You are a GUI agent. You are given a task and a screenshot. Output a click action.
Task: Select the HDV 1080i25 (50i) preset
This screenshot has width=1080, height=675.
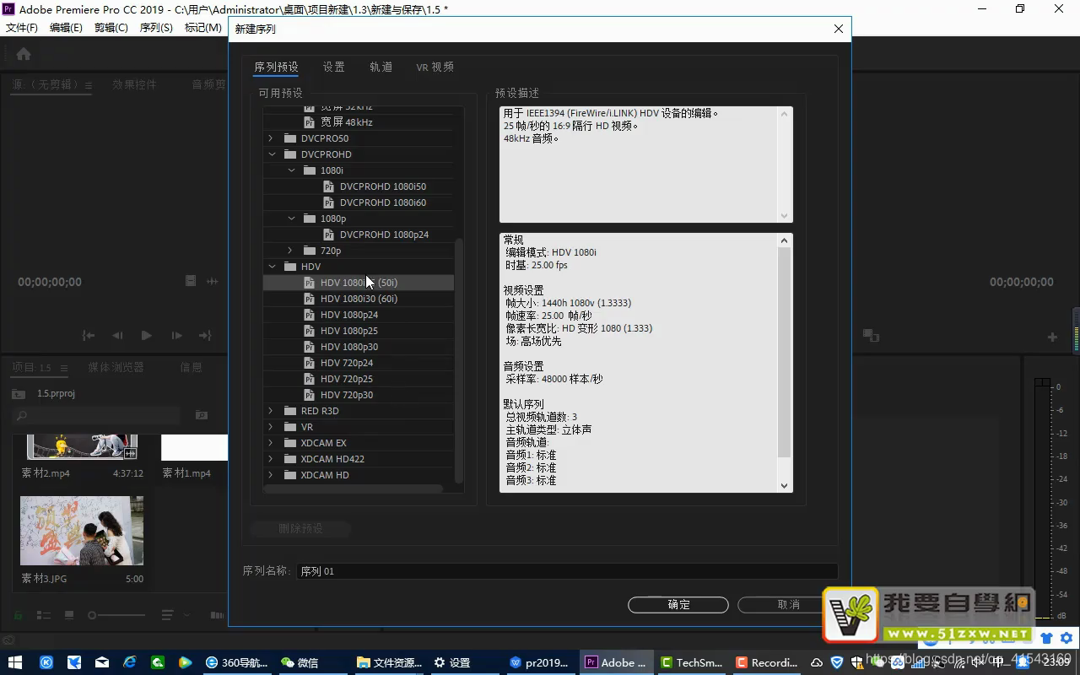(359, 283)
